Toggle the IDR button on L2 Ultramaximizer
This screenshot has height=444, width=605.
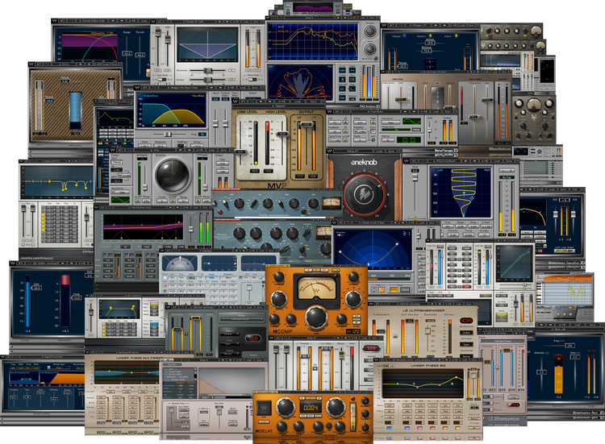coord(466,321)
